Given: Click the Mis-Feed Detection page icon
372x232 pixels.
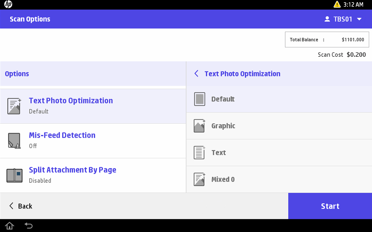Looking at the screenshot, I should (x=14, y=141).
